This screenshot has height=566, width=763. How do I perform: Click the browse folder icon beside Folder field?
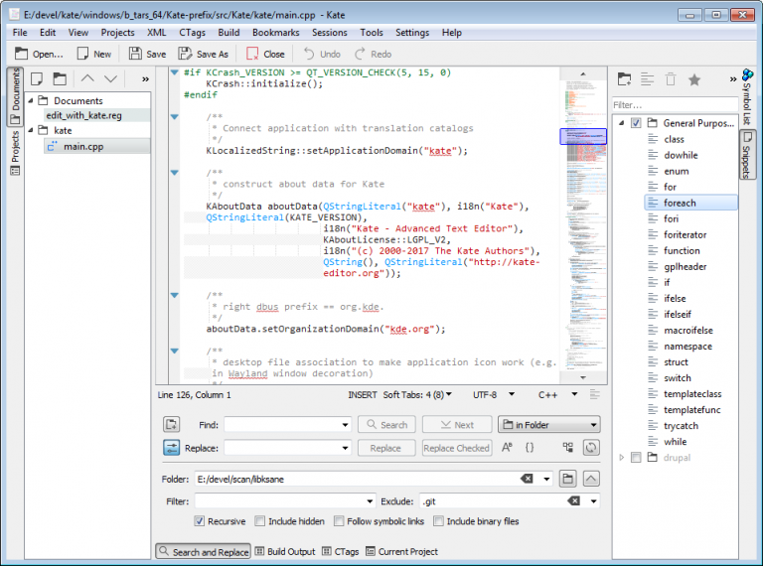click(567, 479)
